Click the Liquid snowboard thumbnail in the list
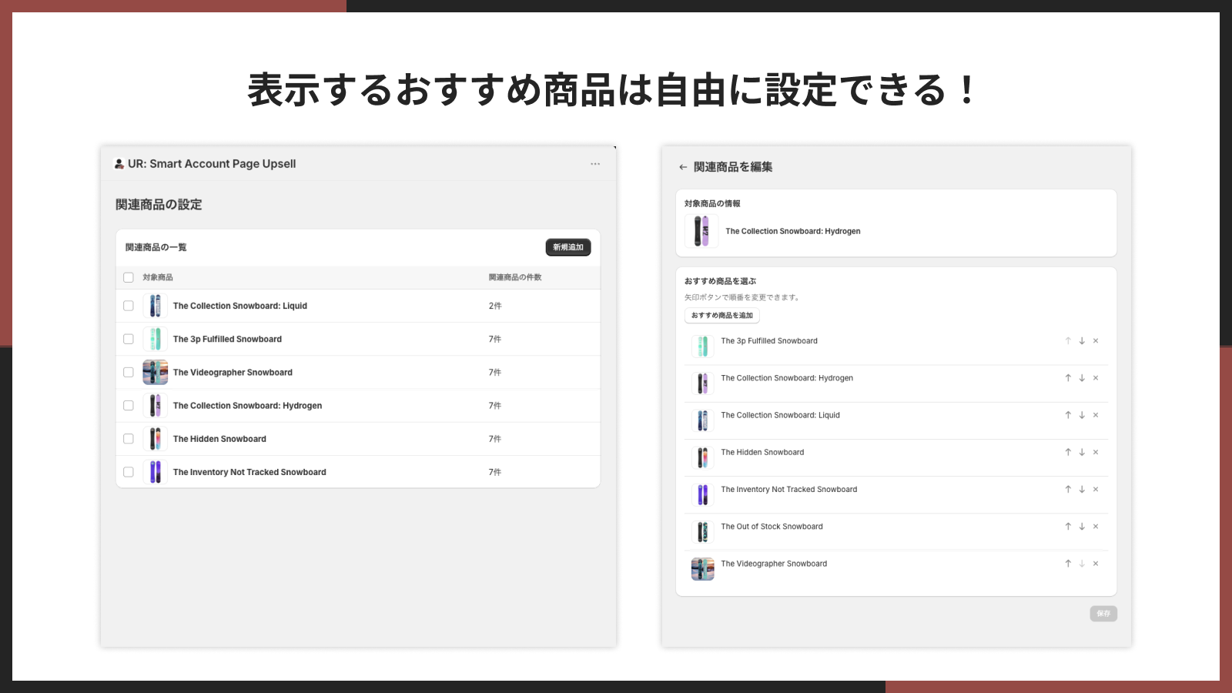Image resolution: width=1232 pixels, height=693 pixels. tap(156, 306)
